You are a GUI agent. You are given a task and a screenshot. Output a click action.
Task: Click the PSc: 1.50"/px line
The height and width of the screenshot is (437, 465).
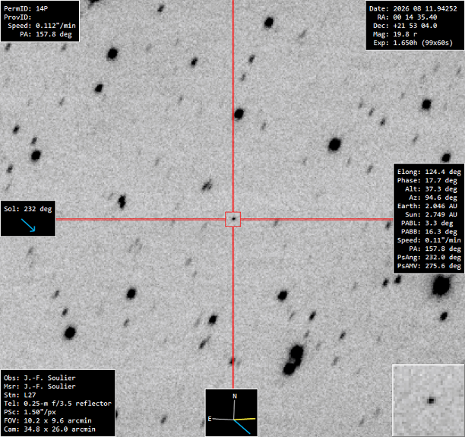click(x=30, y=413)
